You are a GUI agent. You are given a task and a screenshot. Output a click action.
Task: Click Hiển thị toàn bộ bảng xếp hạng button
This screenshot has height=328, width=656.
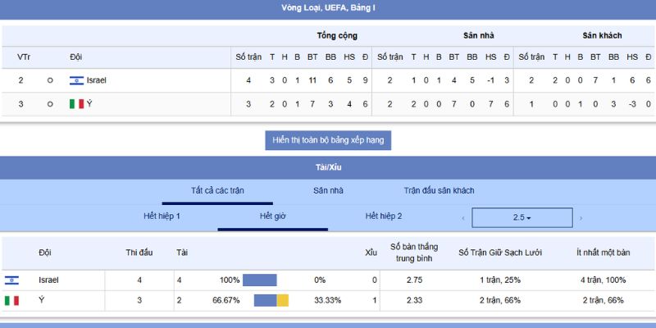point(328,140)
